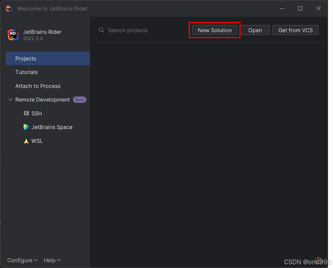
Task: Click the JetBrains Rider product name
Action: (x=42, y=32)
